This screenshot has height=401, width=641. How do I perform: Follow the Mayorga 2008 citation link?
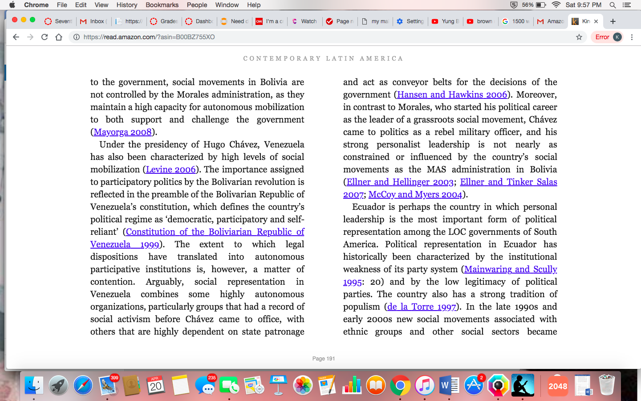[x=123, y=132]
